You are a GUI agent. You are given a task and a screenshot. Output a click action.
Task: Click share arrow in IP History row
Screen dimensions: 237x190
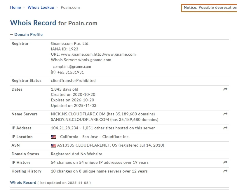(225, 163)
